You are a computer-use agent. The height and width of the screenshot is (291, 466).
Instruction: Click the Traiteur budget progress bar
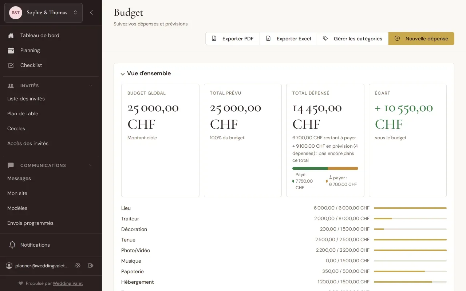click(410, 219)
